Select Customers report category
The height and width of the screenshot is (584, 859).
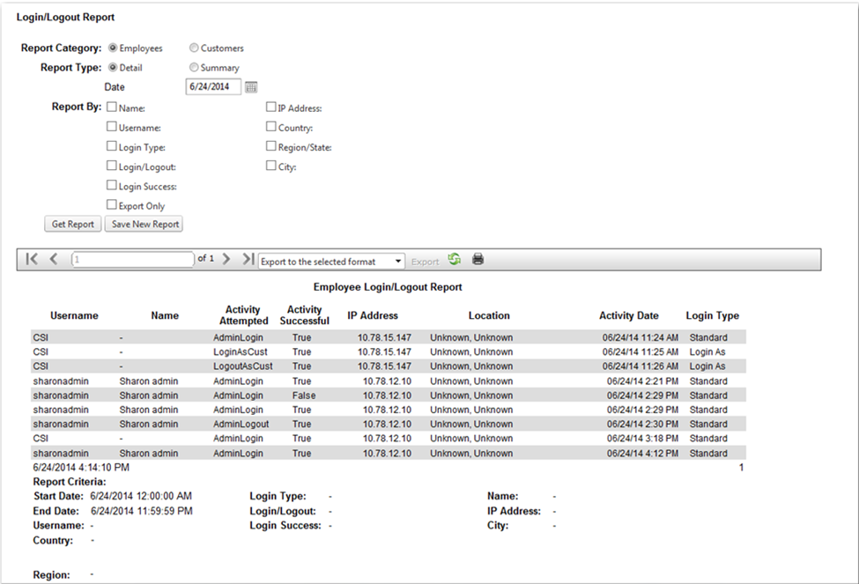194,48
